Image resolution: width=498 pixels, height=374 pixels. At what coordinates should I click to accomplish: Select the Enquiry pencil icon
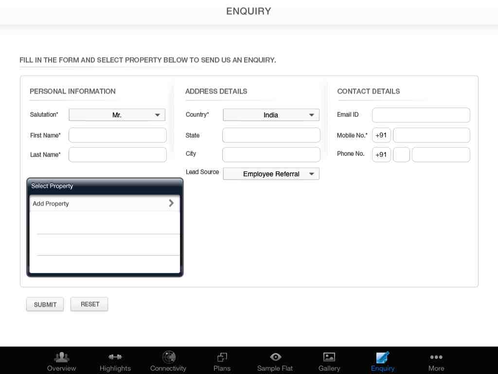[383, 357]
